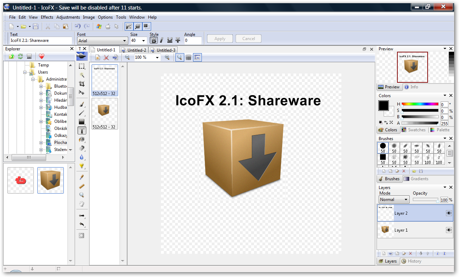This screenshot has width=459, height=277.
Task: Click the Hue rainbow slider
Action: tap(420, 104)
